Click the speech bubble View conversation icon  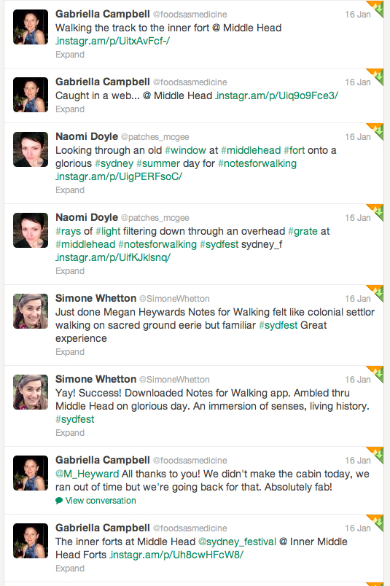pyautogui.click(x=59, y=501)
